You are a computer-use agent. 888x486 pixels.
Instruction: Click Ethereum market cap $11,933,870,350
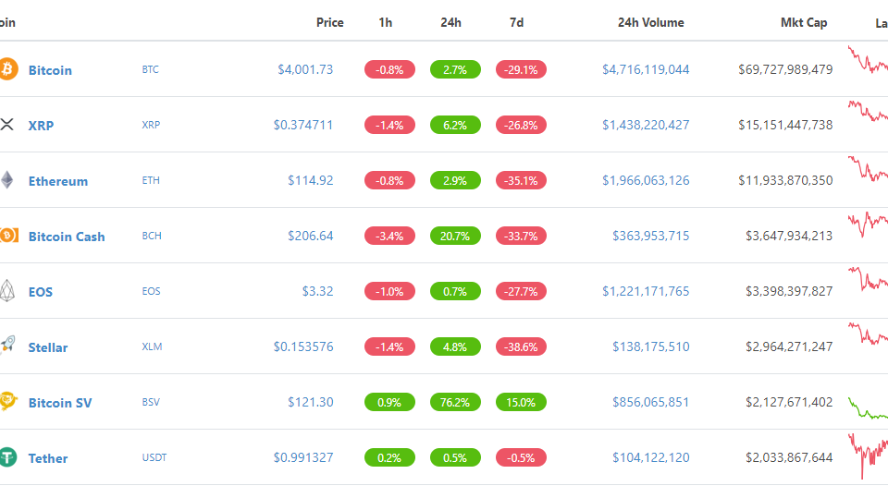pyautogui.click(x=785, y=180)
